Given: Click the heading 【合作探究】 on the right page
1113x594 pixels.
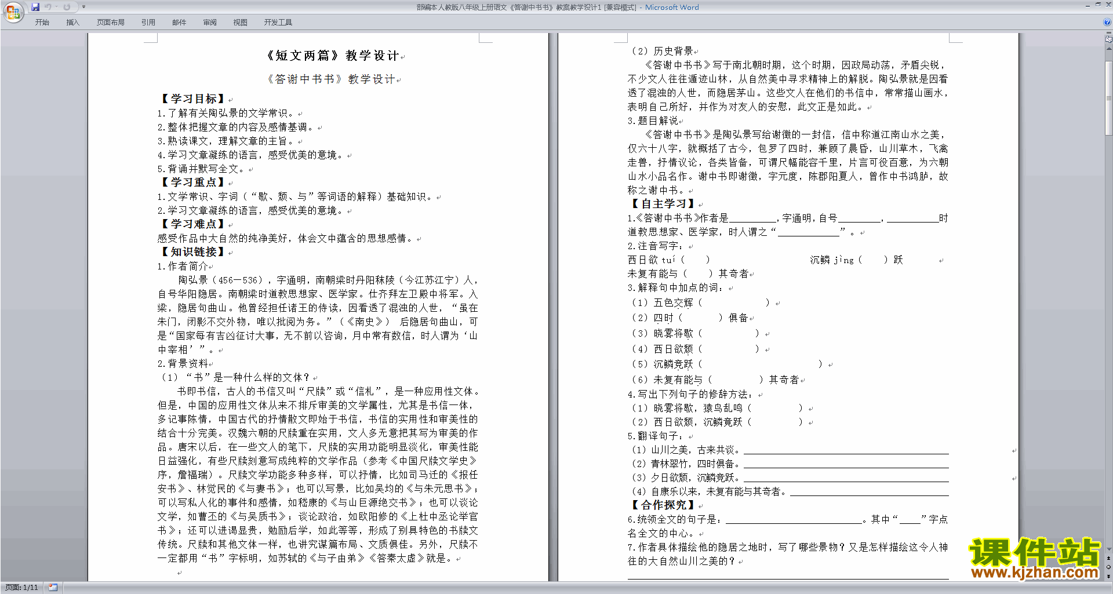Looking at the screenshot, I should click(x=663, y=505).
